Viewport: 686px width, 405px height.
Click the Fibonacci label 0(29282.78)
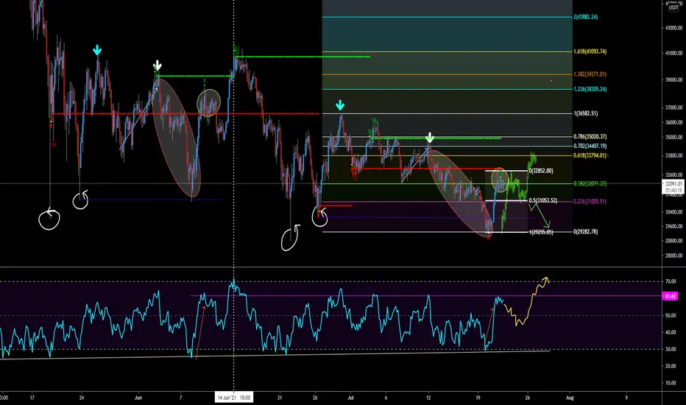[585, 232]
